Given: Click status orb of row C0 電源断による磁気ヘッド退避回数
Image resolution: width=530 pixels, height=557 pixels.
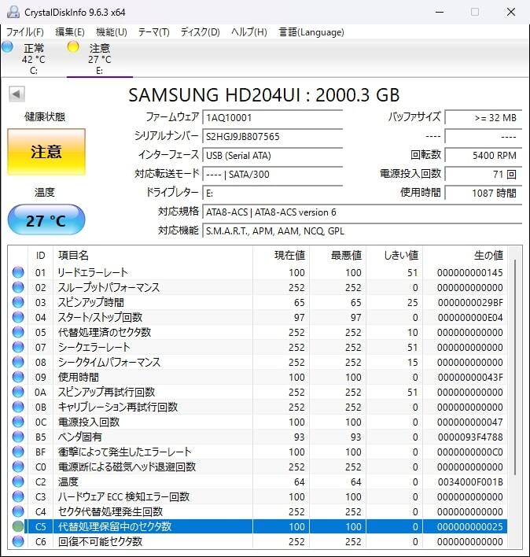Looking at the screenshot, I should 18,467.
